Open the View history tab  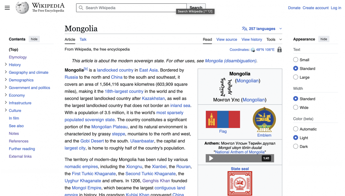pos(252,40)
